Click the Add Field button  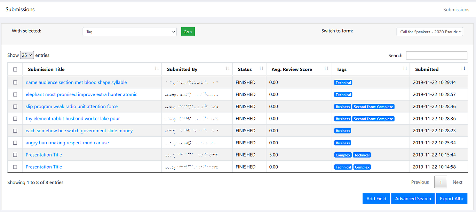376,198
